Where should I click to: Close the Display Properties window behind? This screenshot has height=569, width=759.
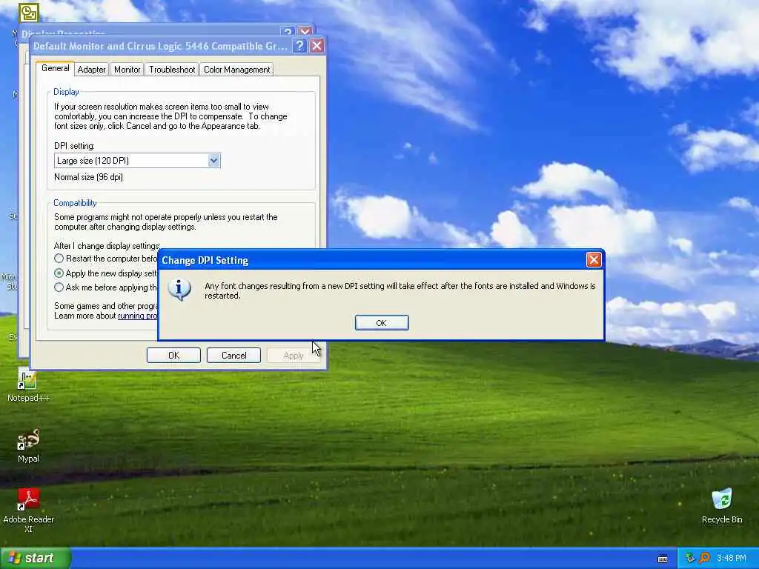point(305,33)
